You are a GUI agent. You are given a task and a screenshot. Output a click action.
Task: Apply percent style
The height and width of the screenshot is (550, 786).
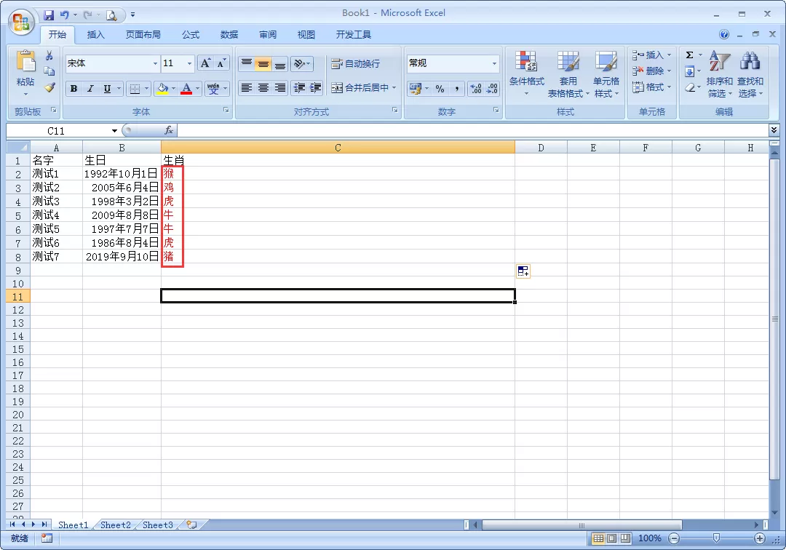pos(440,89)
